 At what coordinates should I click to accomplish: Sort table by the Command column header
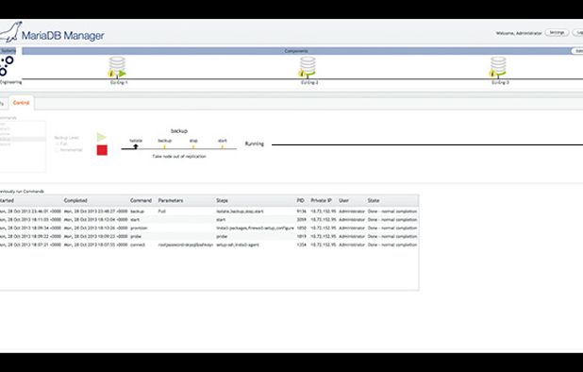point(141,200)
